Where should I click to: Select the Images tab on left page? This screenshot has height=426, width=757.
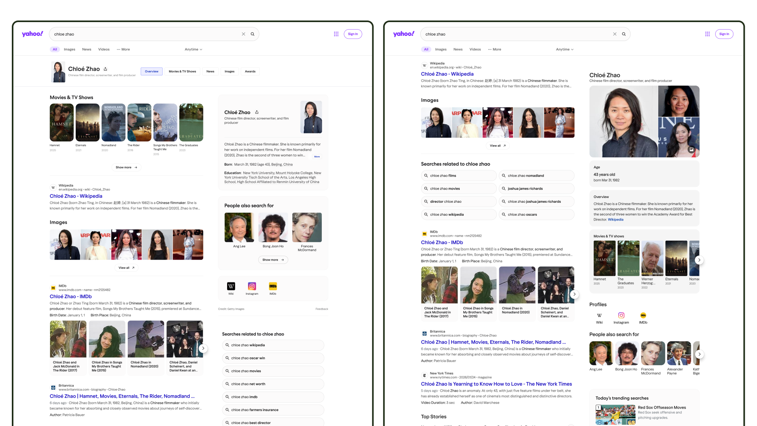click(x=69, y=50)
